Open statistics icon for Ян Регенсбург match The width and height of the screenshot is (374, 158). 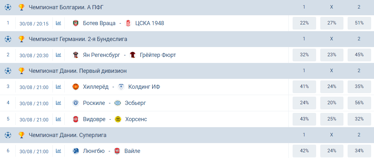[58, 55]
